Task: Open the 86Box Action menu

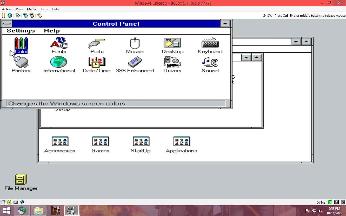Action: click(x=7, y=9)
